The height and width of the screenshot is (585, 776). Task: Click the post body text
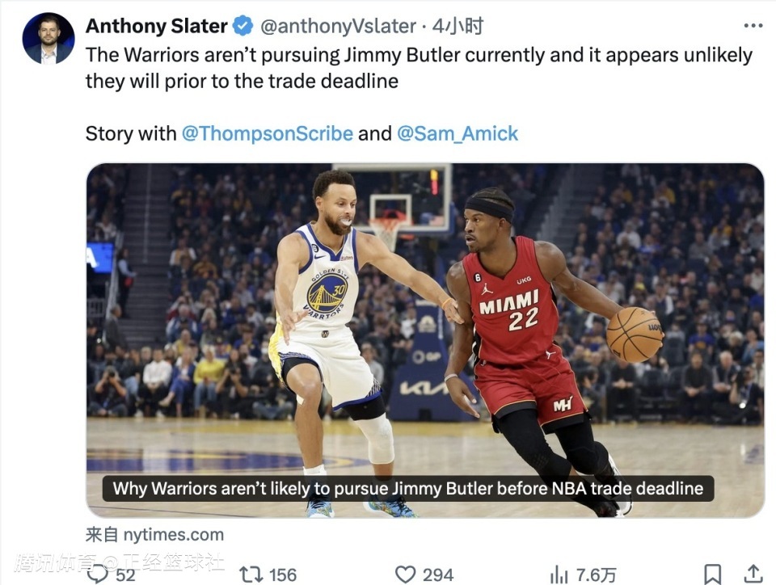(419, 68)
